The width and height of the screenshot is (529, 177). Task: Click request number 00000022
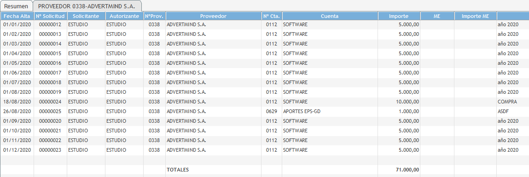coord(50,140)
